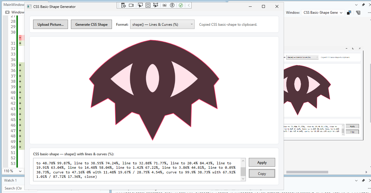
Task: Click line number 50 in the editor
Action: click(x=13, y=147)
